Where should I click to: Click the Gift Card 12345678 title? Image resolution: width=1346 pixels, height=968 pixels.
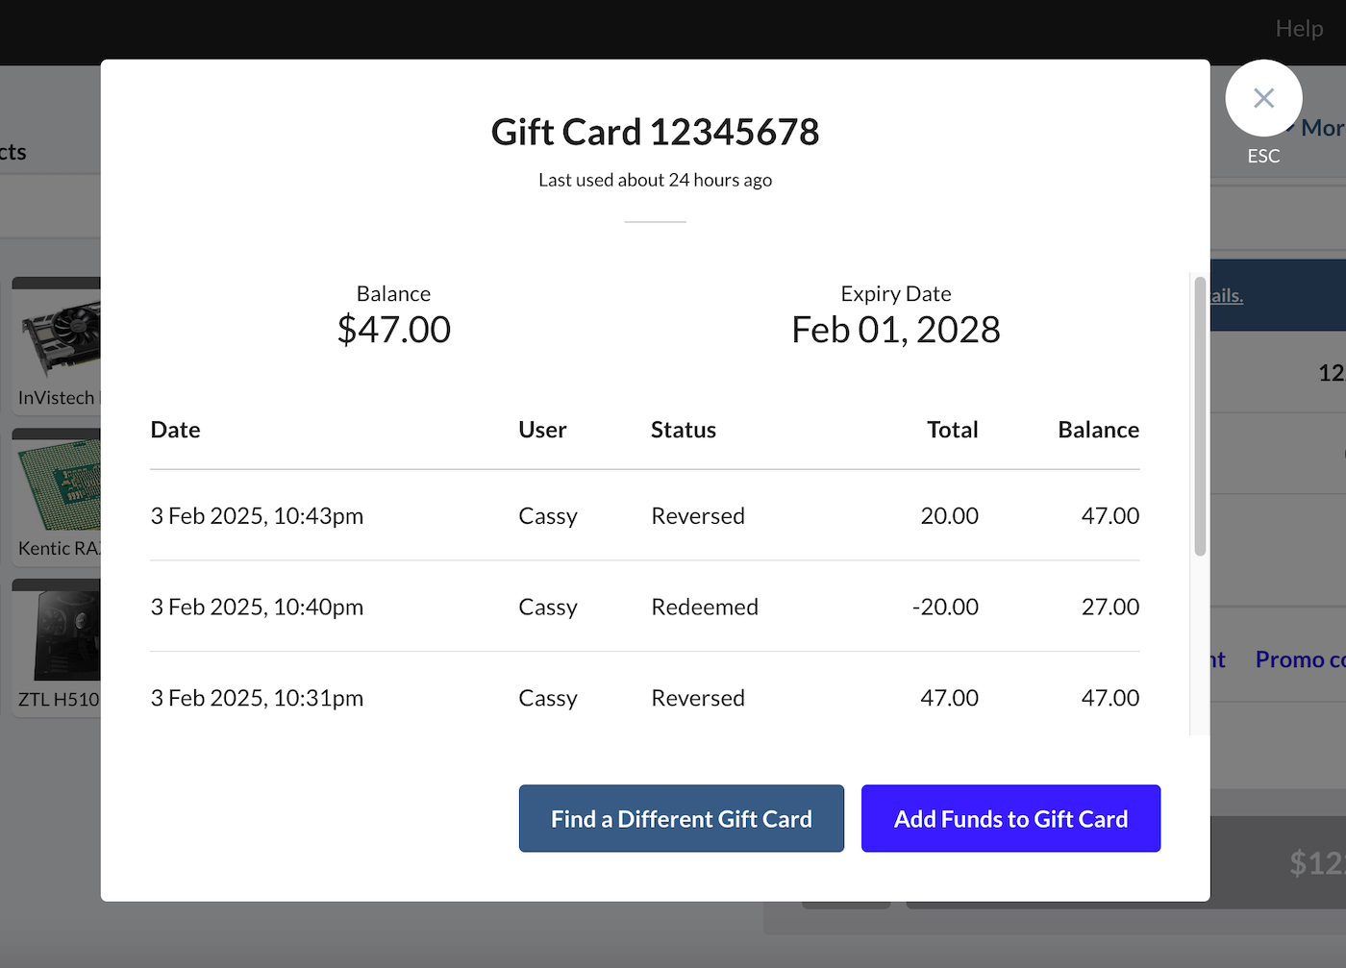click(655, 132)
